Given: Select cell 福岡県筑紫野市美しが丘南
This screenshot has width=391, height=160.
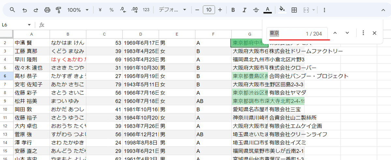Looking at the screenshot, I should coord(268,151).
